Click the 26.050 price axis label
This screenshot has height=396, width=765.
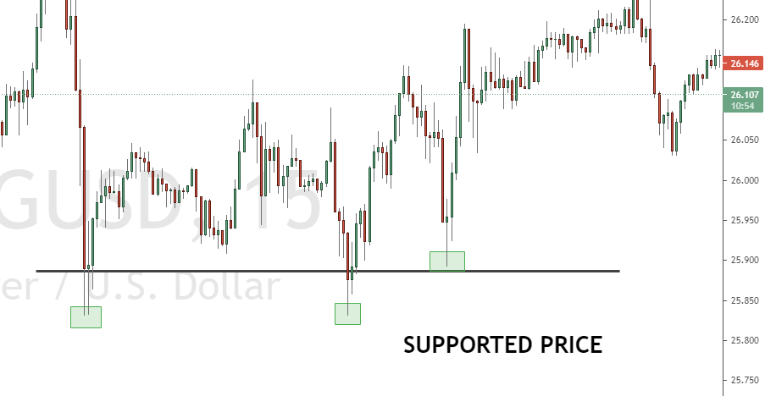743,140
